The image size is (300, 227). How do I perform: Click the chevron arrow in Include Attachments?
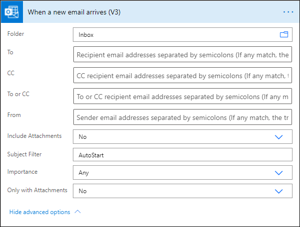click(x=279, y=136)
